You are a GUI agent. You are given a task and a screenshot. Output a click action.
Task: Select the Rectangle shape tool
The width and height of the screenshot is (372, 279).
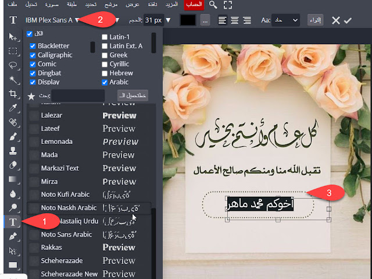13,265
